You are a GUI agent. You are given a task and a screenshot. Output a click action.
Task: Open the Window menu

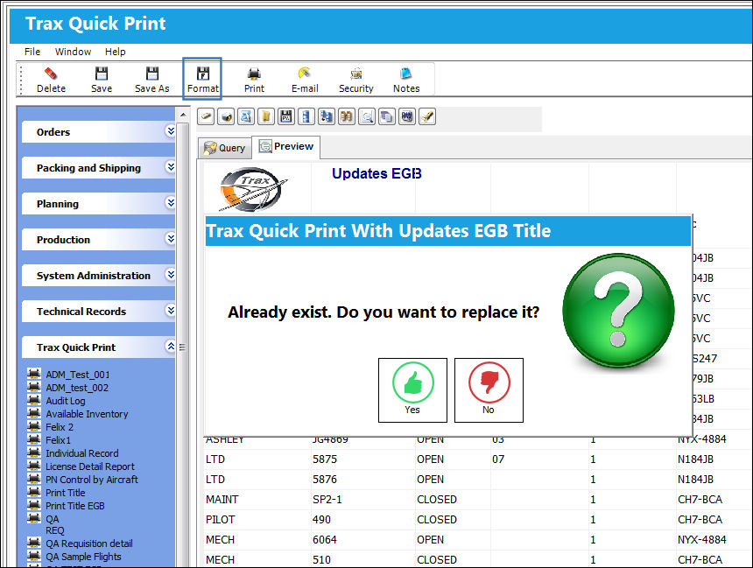(x=73, y=52)
